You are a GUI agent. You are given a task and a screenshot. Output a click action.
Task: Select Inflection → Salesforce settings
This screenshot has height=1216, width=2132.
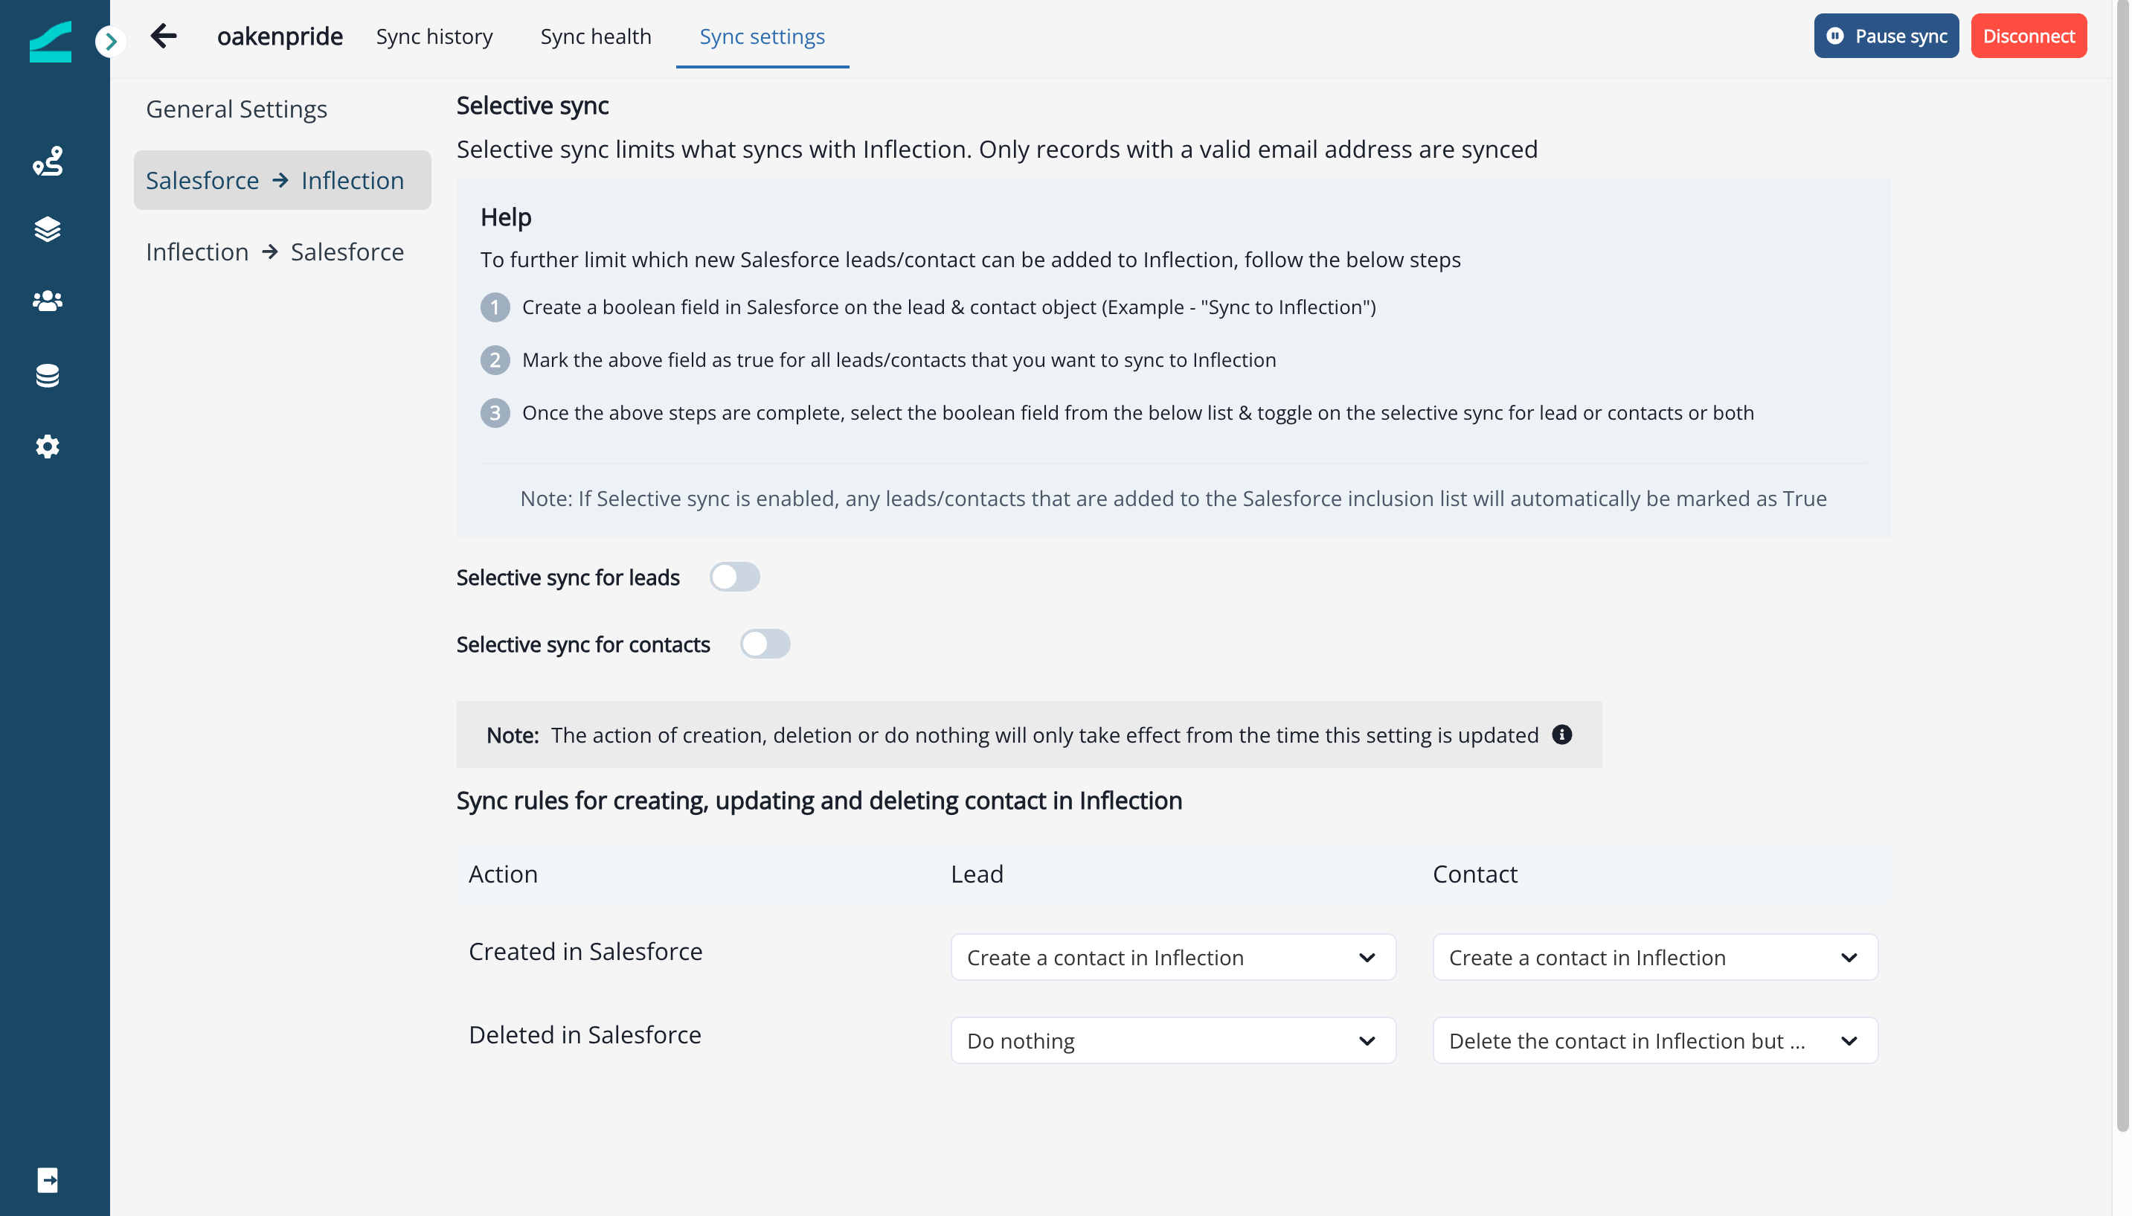coord(274,252)
